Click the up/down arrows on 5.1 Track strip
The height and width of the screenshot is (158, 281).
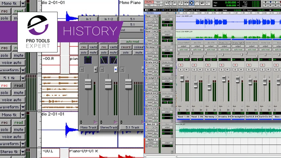click(121, 122)
